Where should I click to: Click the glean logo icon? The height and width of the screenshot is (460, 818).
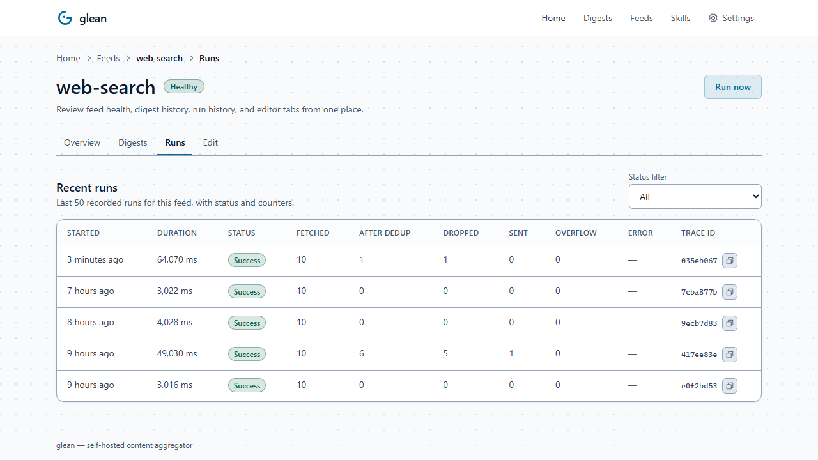[65, 18]
